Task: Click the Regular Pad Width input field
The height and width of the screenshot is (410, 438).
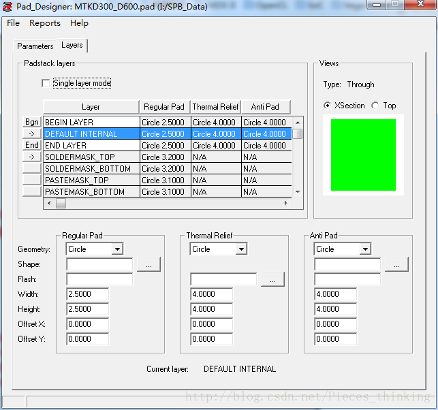Action: point(88,294)
